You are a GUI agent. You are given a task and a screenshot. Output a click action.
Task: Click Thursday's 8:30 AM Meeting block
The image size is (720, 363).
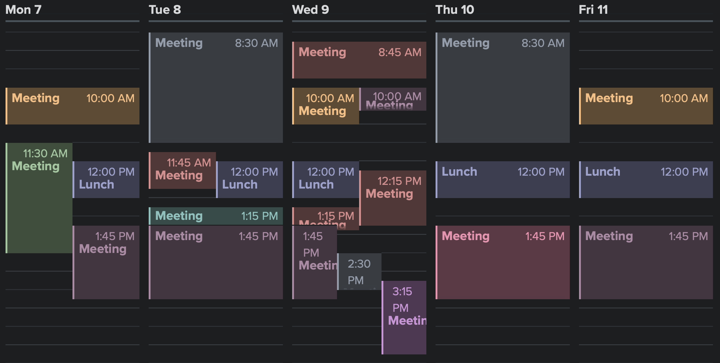pos(503,88)
